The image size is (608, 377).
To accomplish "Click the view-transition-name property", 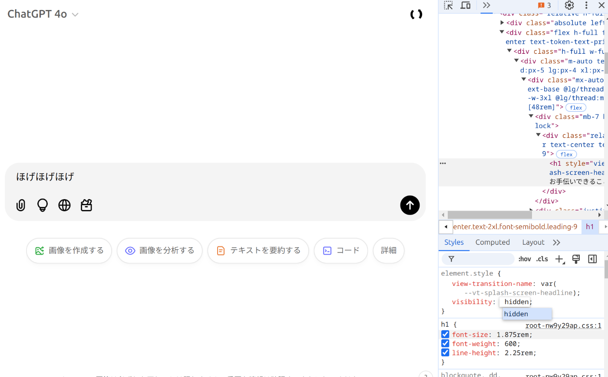I will (x=492, y=284).
